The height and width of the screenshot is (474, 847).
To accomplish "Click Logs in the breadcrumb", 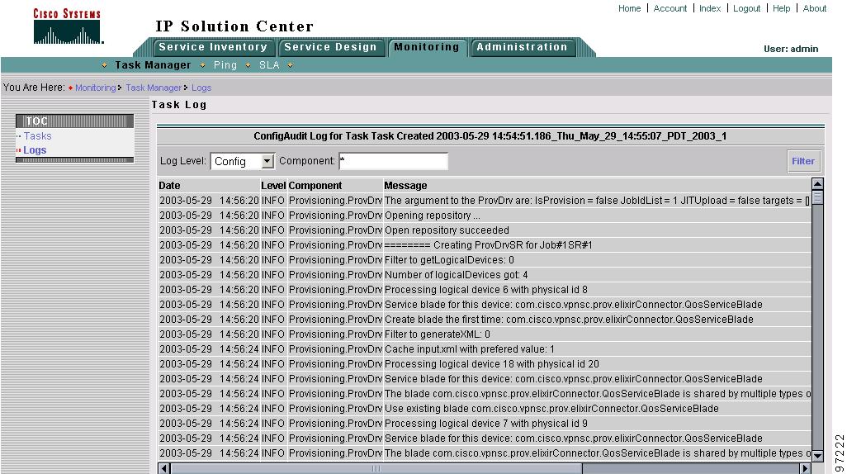I will point(201,88).
